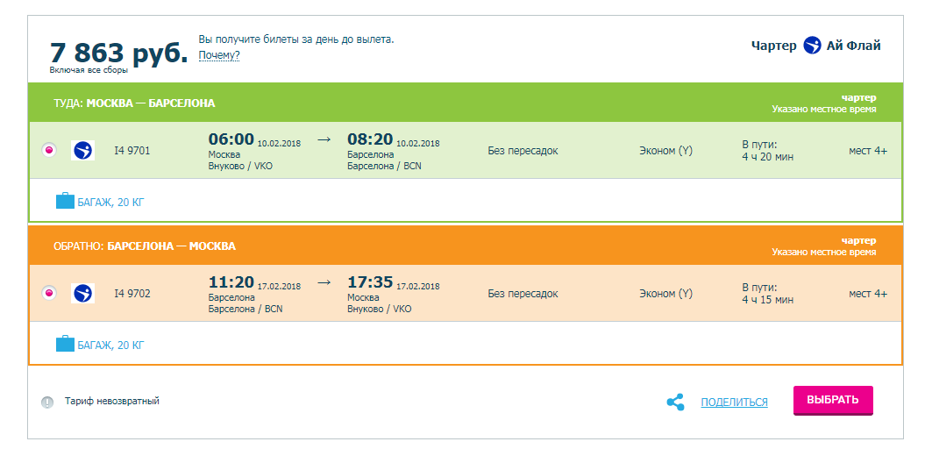Click the info icon next to Тариф невозвратный
Screen dimensions: 932x456
[47, 402]
